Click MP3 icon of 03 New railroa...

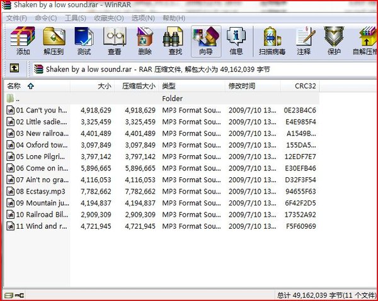[10, 133]
